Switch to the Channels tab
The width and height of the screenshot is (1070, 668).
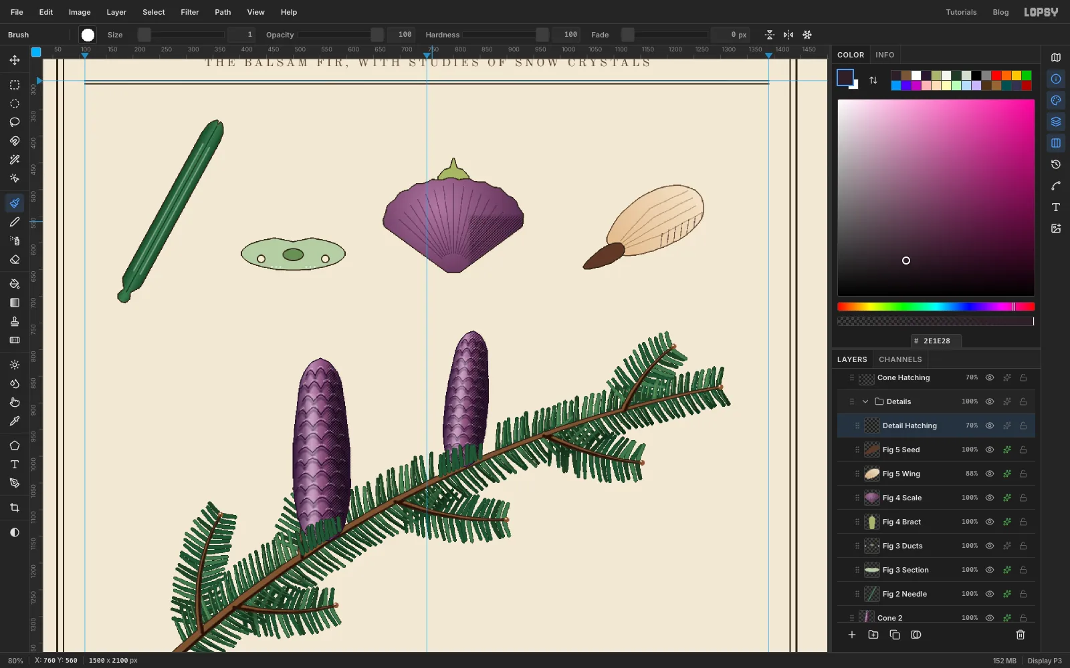click(900, 359)
